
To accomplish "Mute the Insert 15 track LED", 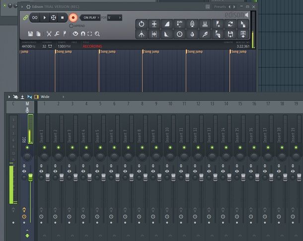I will (240, 148).
